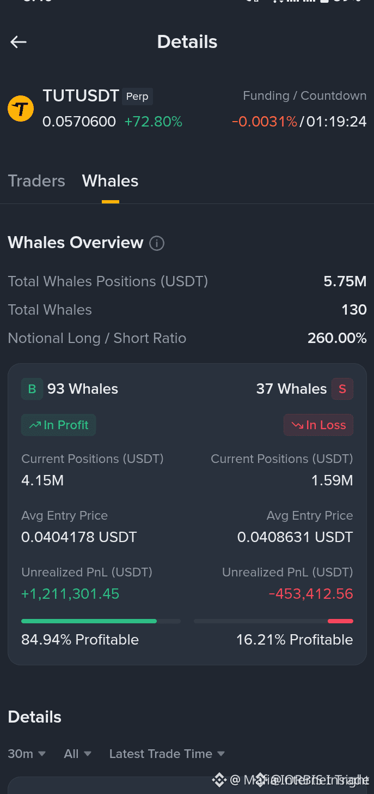Tap the In Profit trend badge
374x794 pixels.
coord(58,425)
